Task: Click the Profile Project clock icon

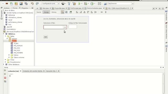Action: [x=92, y=4]
